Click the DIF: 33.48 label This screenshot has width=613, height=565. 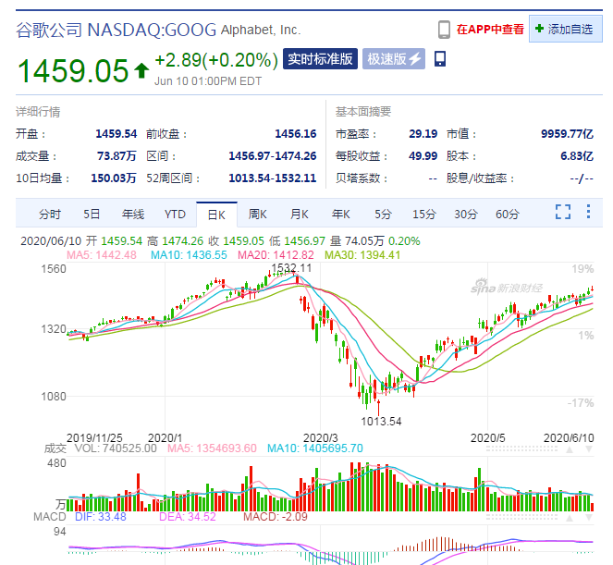coord(101,517)
